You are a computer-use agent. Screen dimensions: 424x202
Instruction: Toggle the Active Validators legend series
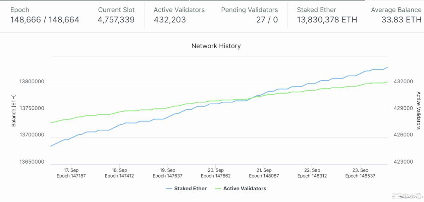pyautogui.click(x=245, y=189)
